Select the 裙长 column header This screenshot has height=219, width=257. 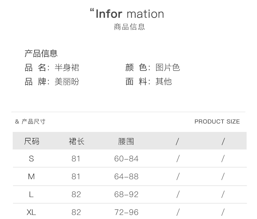(x=76, y=141)
